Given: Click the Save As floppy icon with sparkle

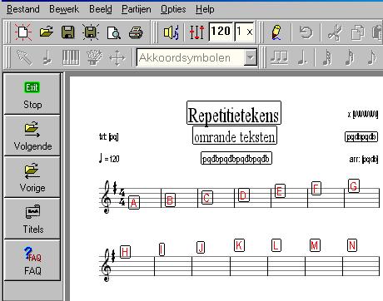Looking at the screenshot, I should coord(91,32).
